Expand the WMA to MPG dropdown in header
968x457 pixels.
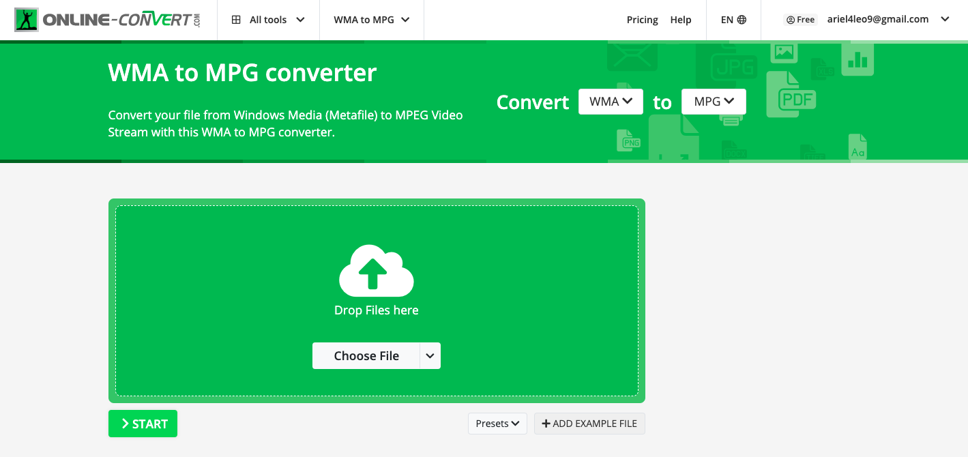pyautogui.click(x=372, y=20)
